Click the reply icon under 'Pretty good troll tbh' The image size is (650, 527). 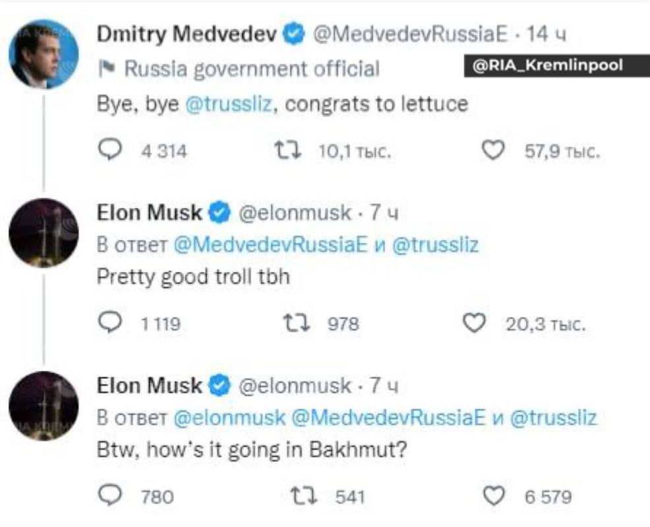pyautogui.click(x=111, y=321)
